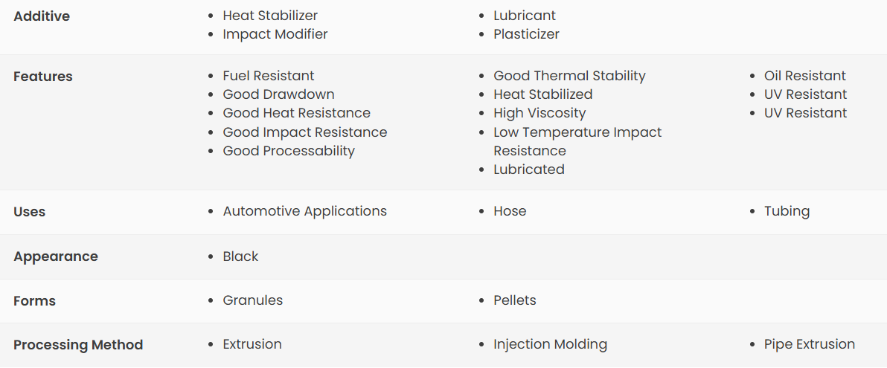Click the Hose use entry
The height and width of the screenshot is (368, 887).
click(x=510, y=211)
